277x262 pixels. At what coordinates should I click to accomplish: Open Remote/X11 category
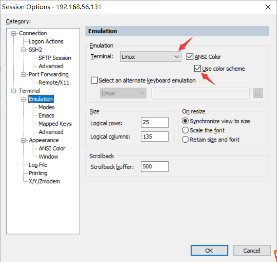pos(54,83)
